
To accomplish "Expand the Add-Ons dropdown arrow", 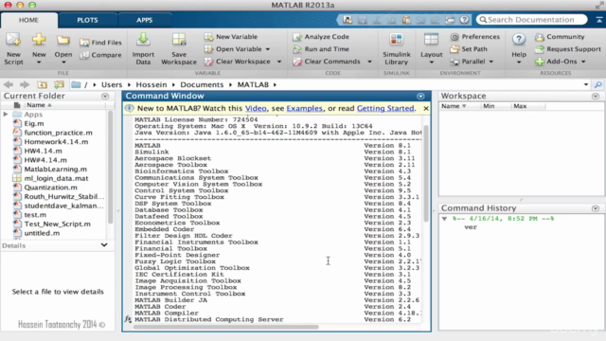I will coord(583,62).
